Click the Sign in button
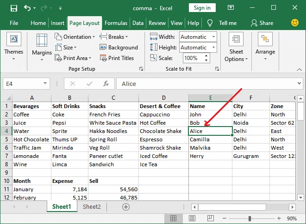Screen dimensions: 306x224 (202, 8)
